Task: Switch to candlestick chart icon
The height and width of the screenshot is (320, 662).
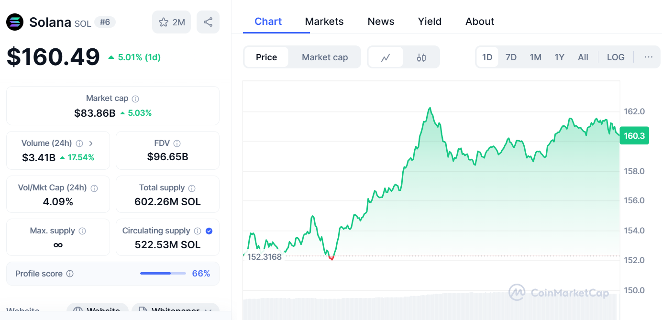Action: 421,57
